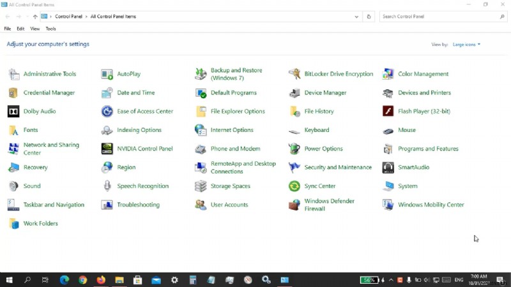This screenshot has width=511, height=287.
Task: Click the Search Control Panel field
Action: pos(441,17)
